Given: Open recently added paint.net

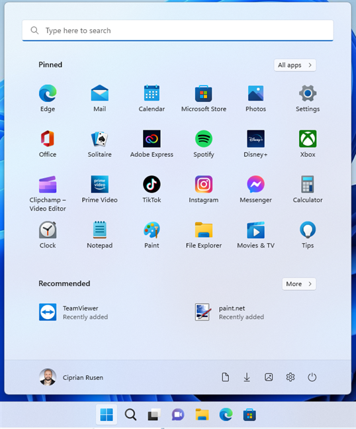Looking at the screenshot, I should point(230,312).
